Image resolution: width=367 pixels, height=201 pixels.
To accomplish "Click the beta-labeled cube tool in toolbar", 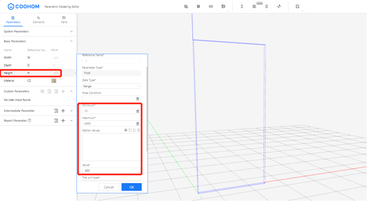I will pyautogui.click(x=254, y=7).
